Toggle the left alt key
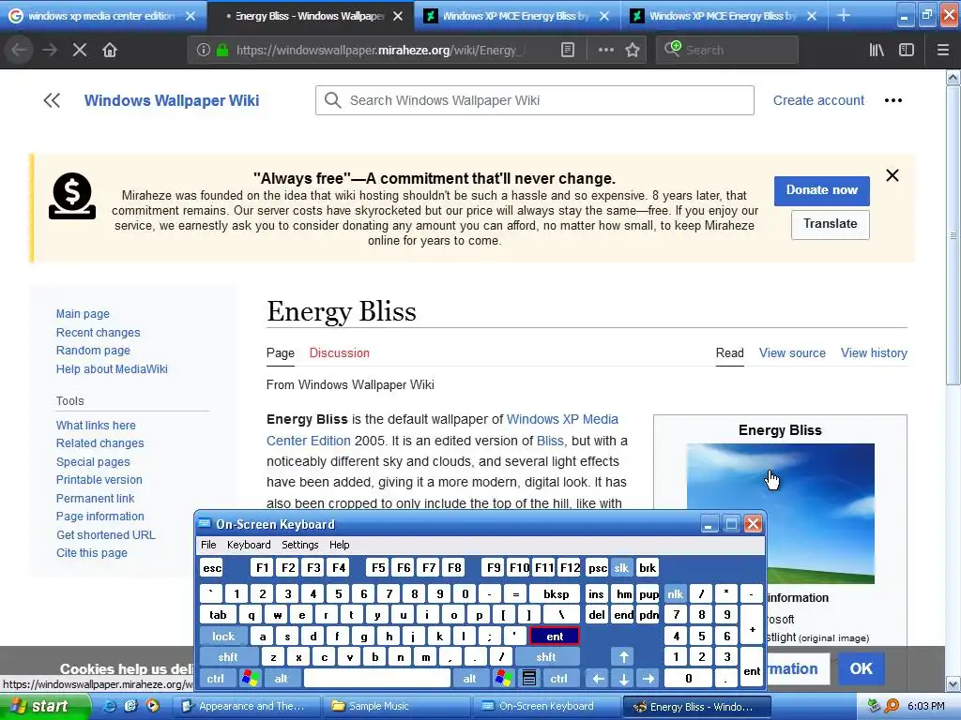Screen dimensions: 961x720 pyautogui.click(x=282, y=679)
